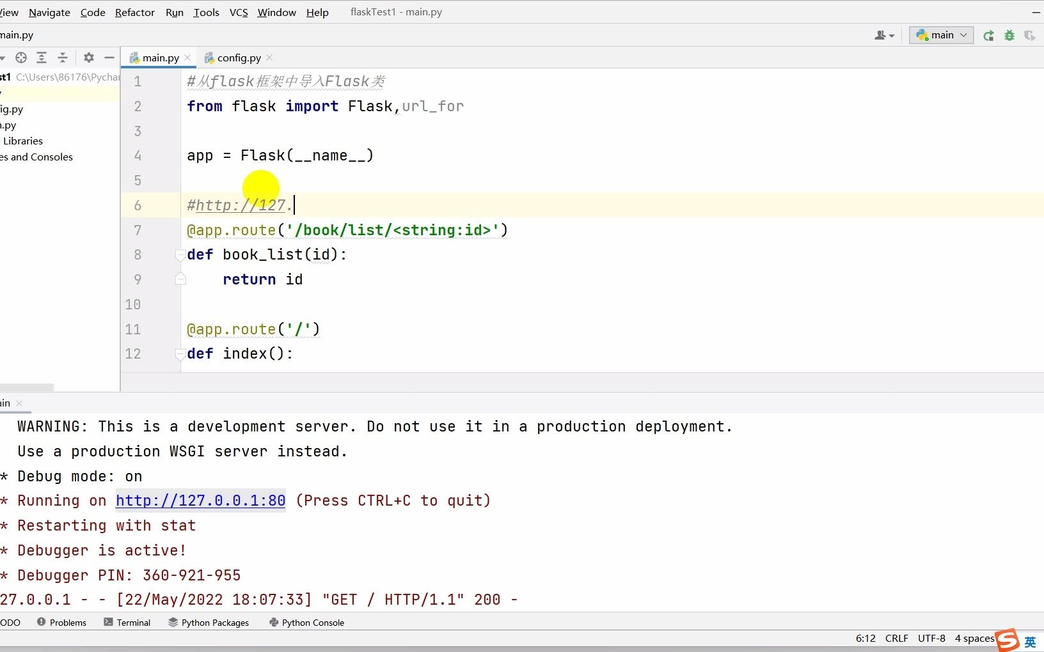
Task: Open project panel settings gear
Action: (x=89, y=58)
